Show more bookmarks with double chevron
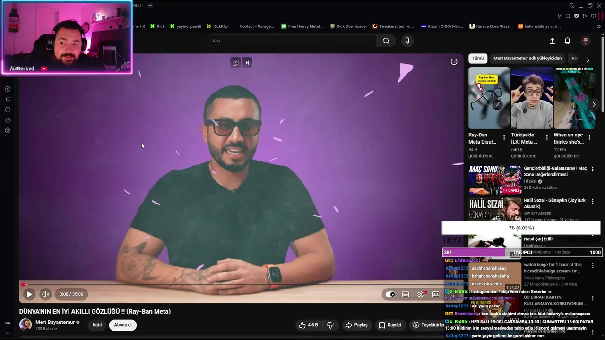The height and width of the screenshot is (340, 605). pyautogui.click(x=599, y=26)
